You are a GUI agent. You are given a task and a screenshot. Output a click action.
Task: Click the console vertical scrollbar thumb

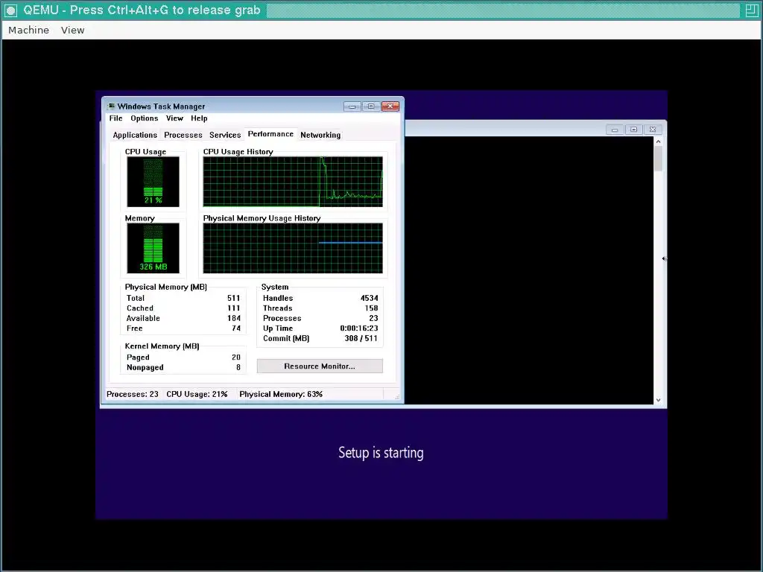pos(659,159)
